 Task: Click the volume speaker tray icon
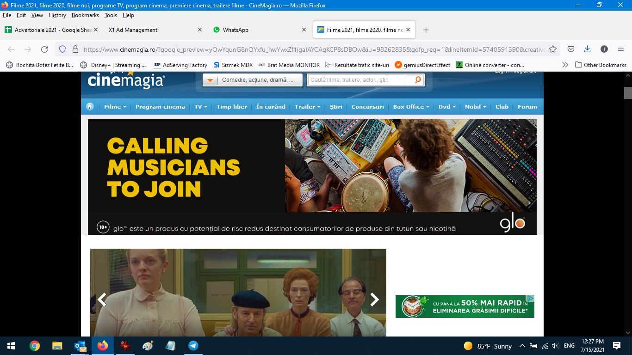555,346
